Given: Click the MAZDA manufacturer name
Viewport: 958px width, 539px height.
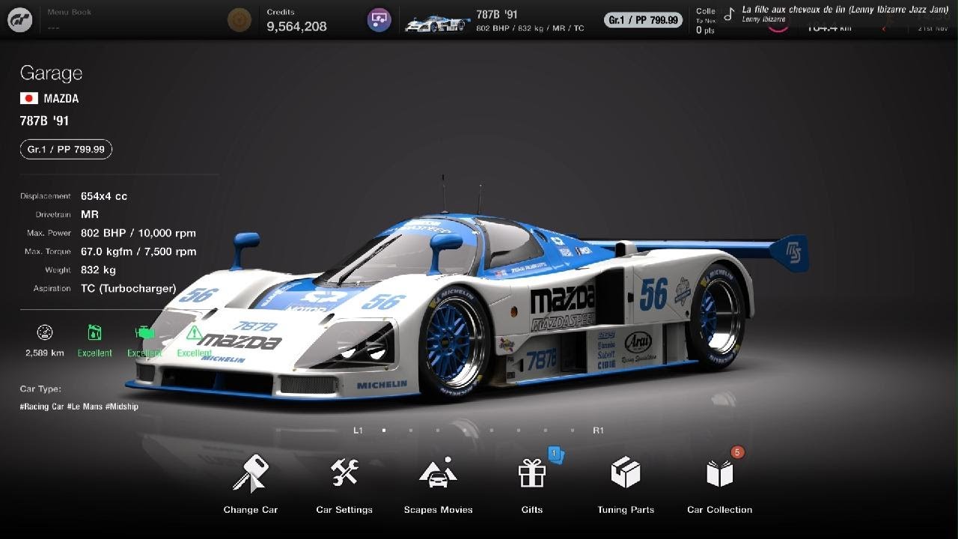Looking at the screenshot, I should coord(61,98).
